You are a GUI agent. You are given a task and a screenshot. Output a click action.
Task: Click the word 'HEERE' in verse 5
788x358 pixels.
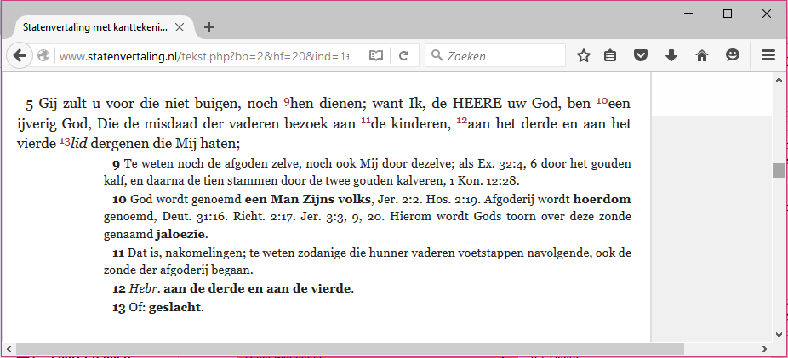pos(477,104)
